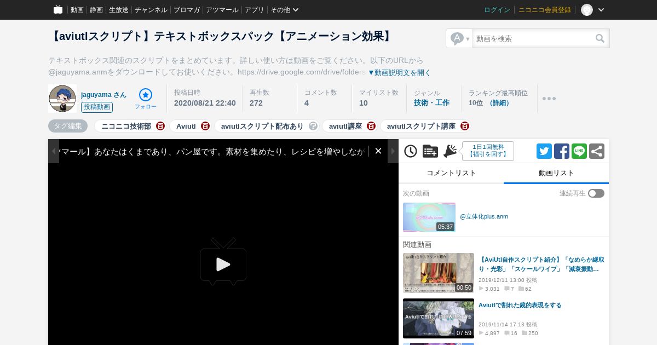Screen dimensions: 657x345
Task: Click the ログイン link
Action: tap(497, 10)
